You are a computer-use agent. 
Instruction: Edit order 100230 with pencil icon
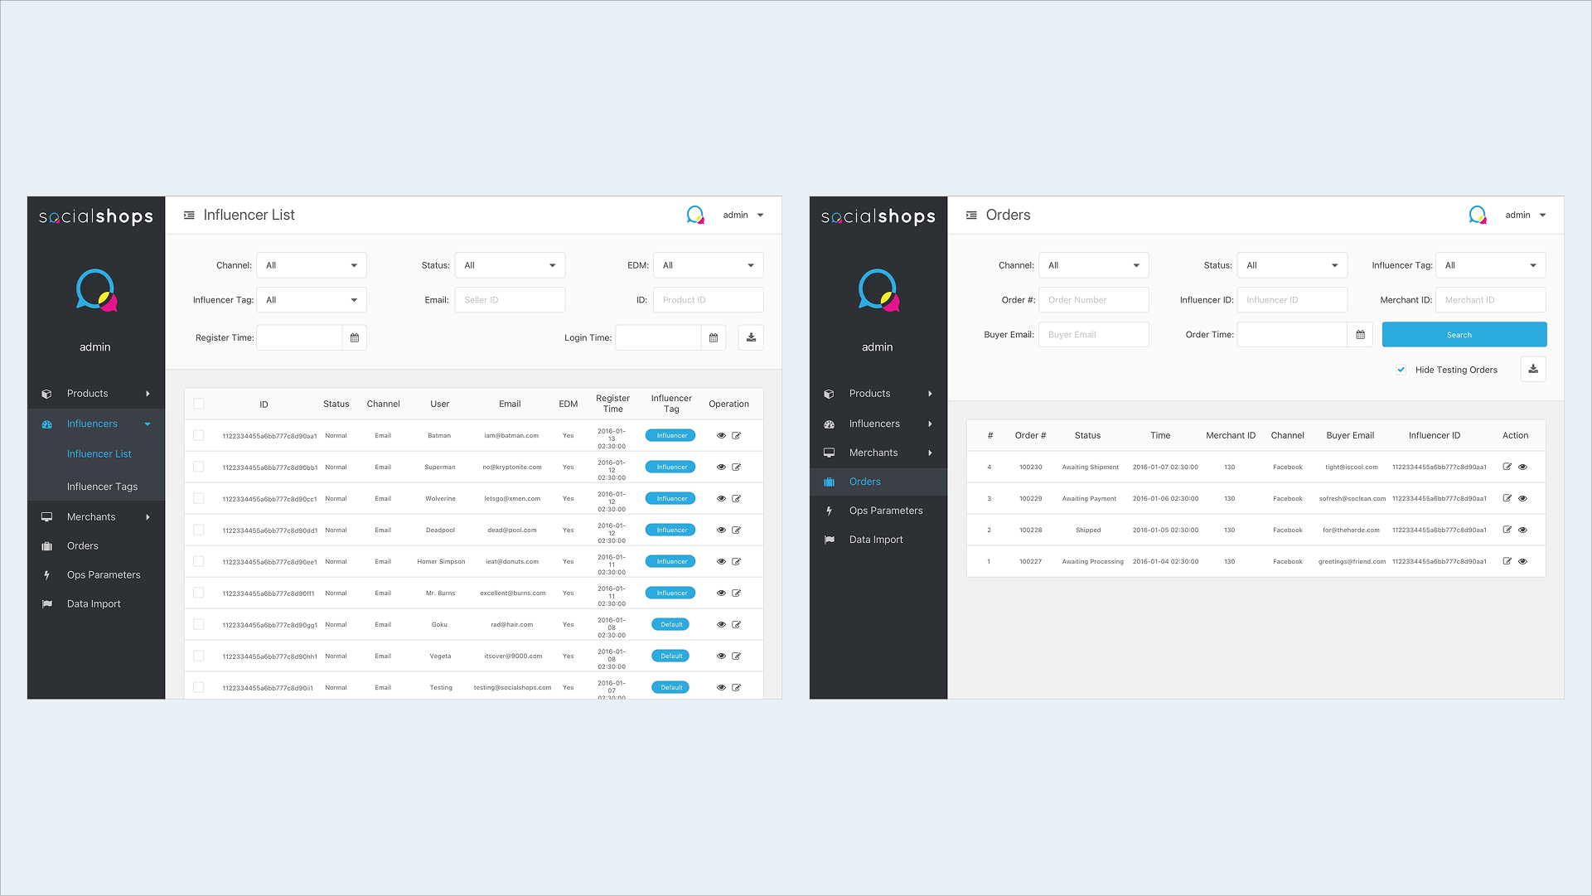(1507, 467)
